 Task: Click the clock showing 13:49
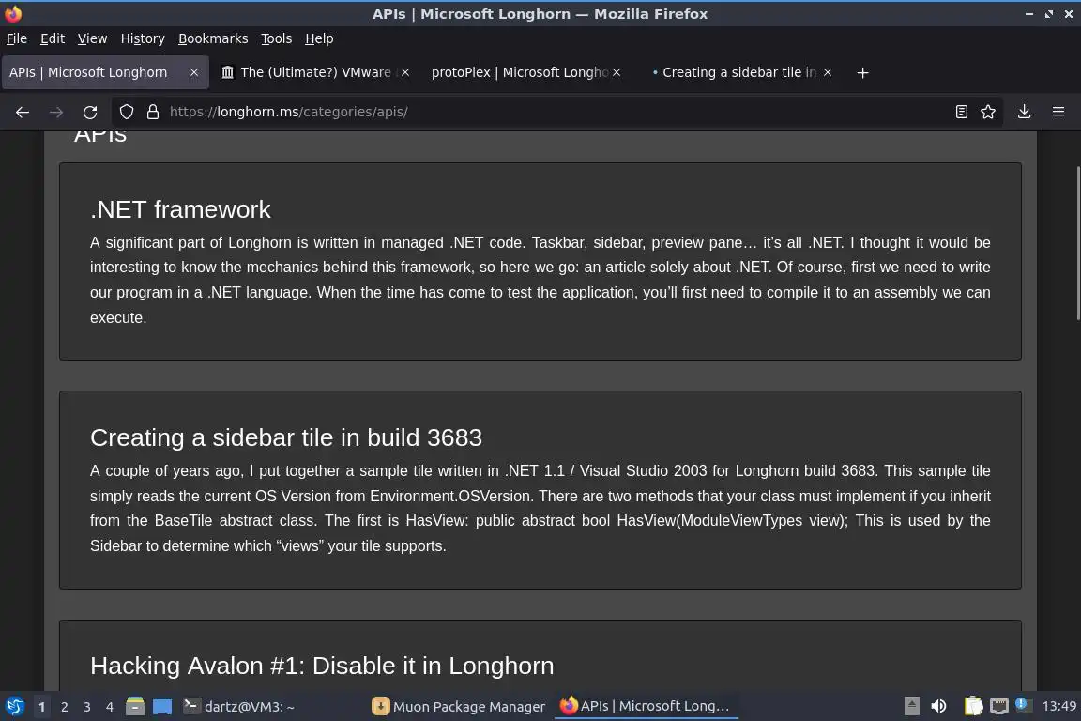[x=1058, y=706]
